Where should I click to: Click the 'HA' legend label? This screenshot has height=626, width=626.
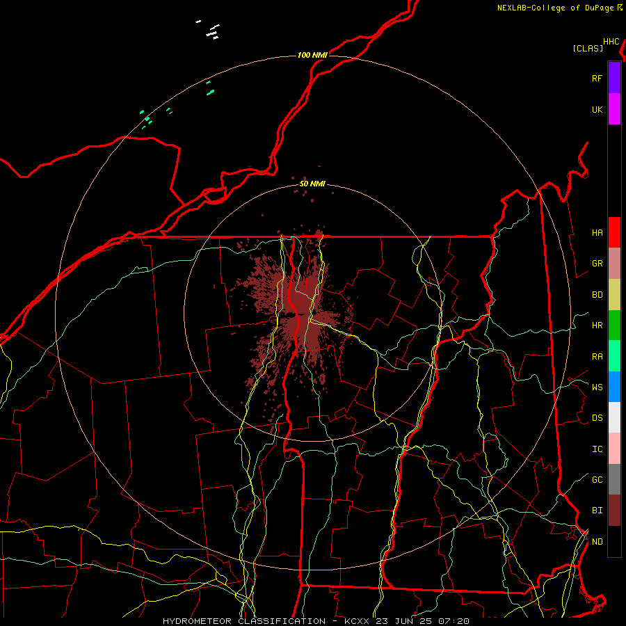point(597,232)
